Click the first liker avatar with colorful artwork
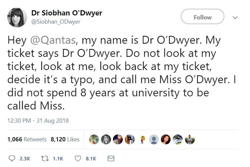The width and height of the screenshot is (250, 167). [94, 139]
